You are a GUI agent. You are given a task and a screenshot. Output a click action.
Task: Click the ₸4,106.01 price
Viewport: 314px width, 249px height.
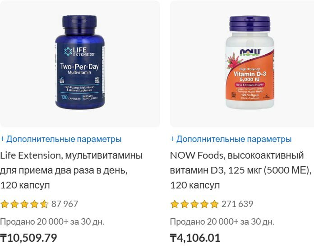click(x=195, y=238)
